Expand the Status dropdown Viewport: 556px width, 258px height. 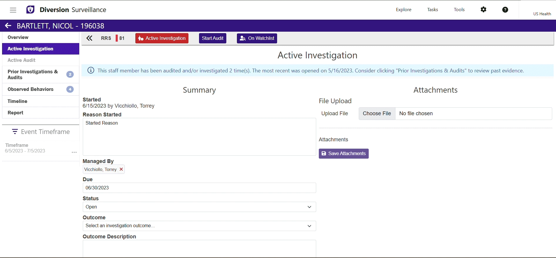pos(199,207)
